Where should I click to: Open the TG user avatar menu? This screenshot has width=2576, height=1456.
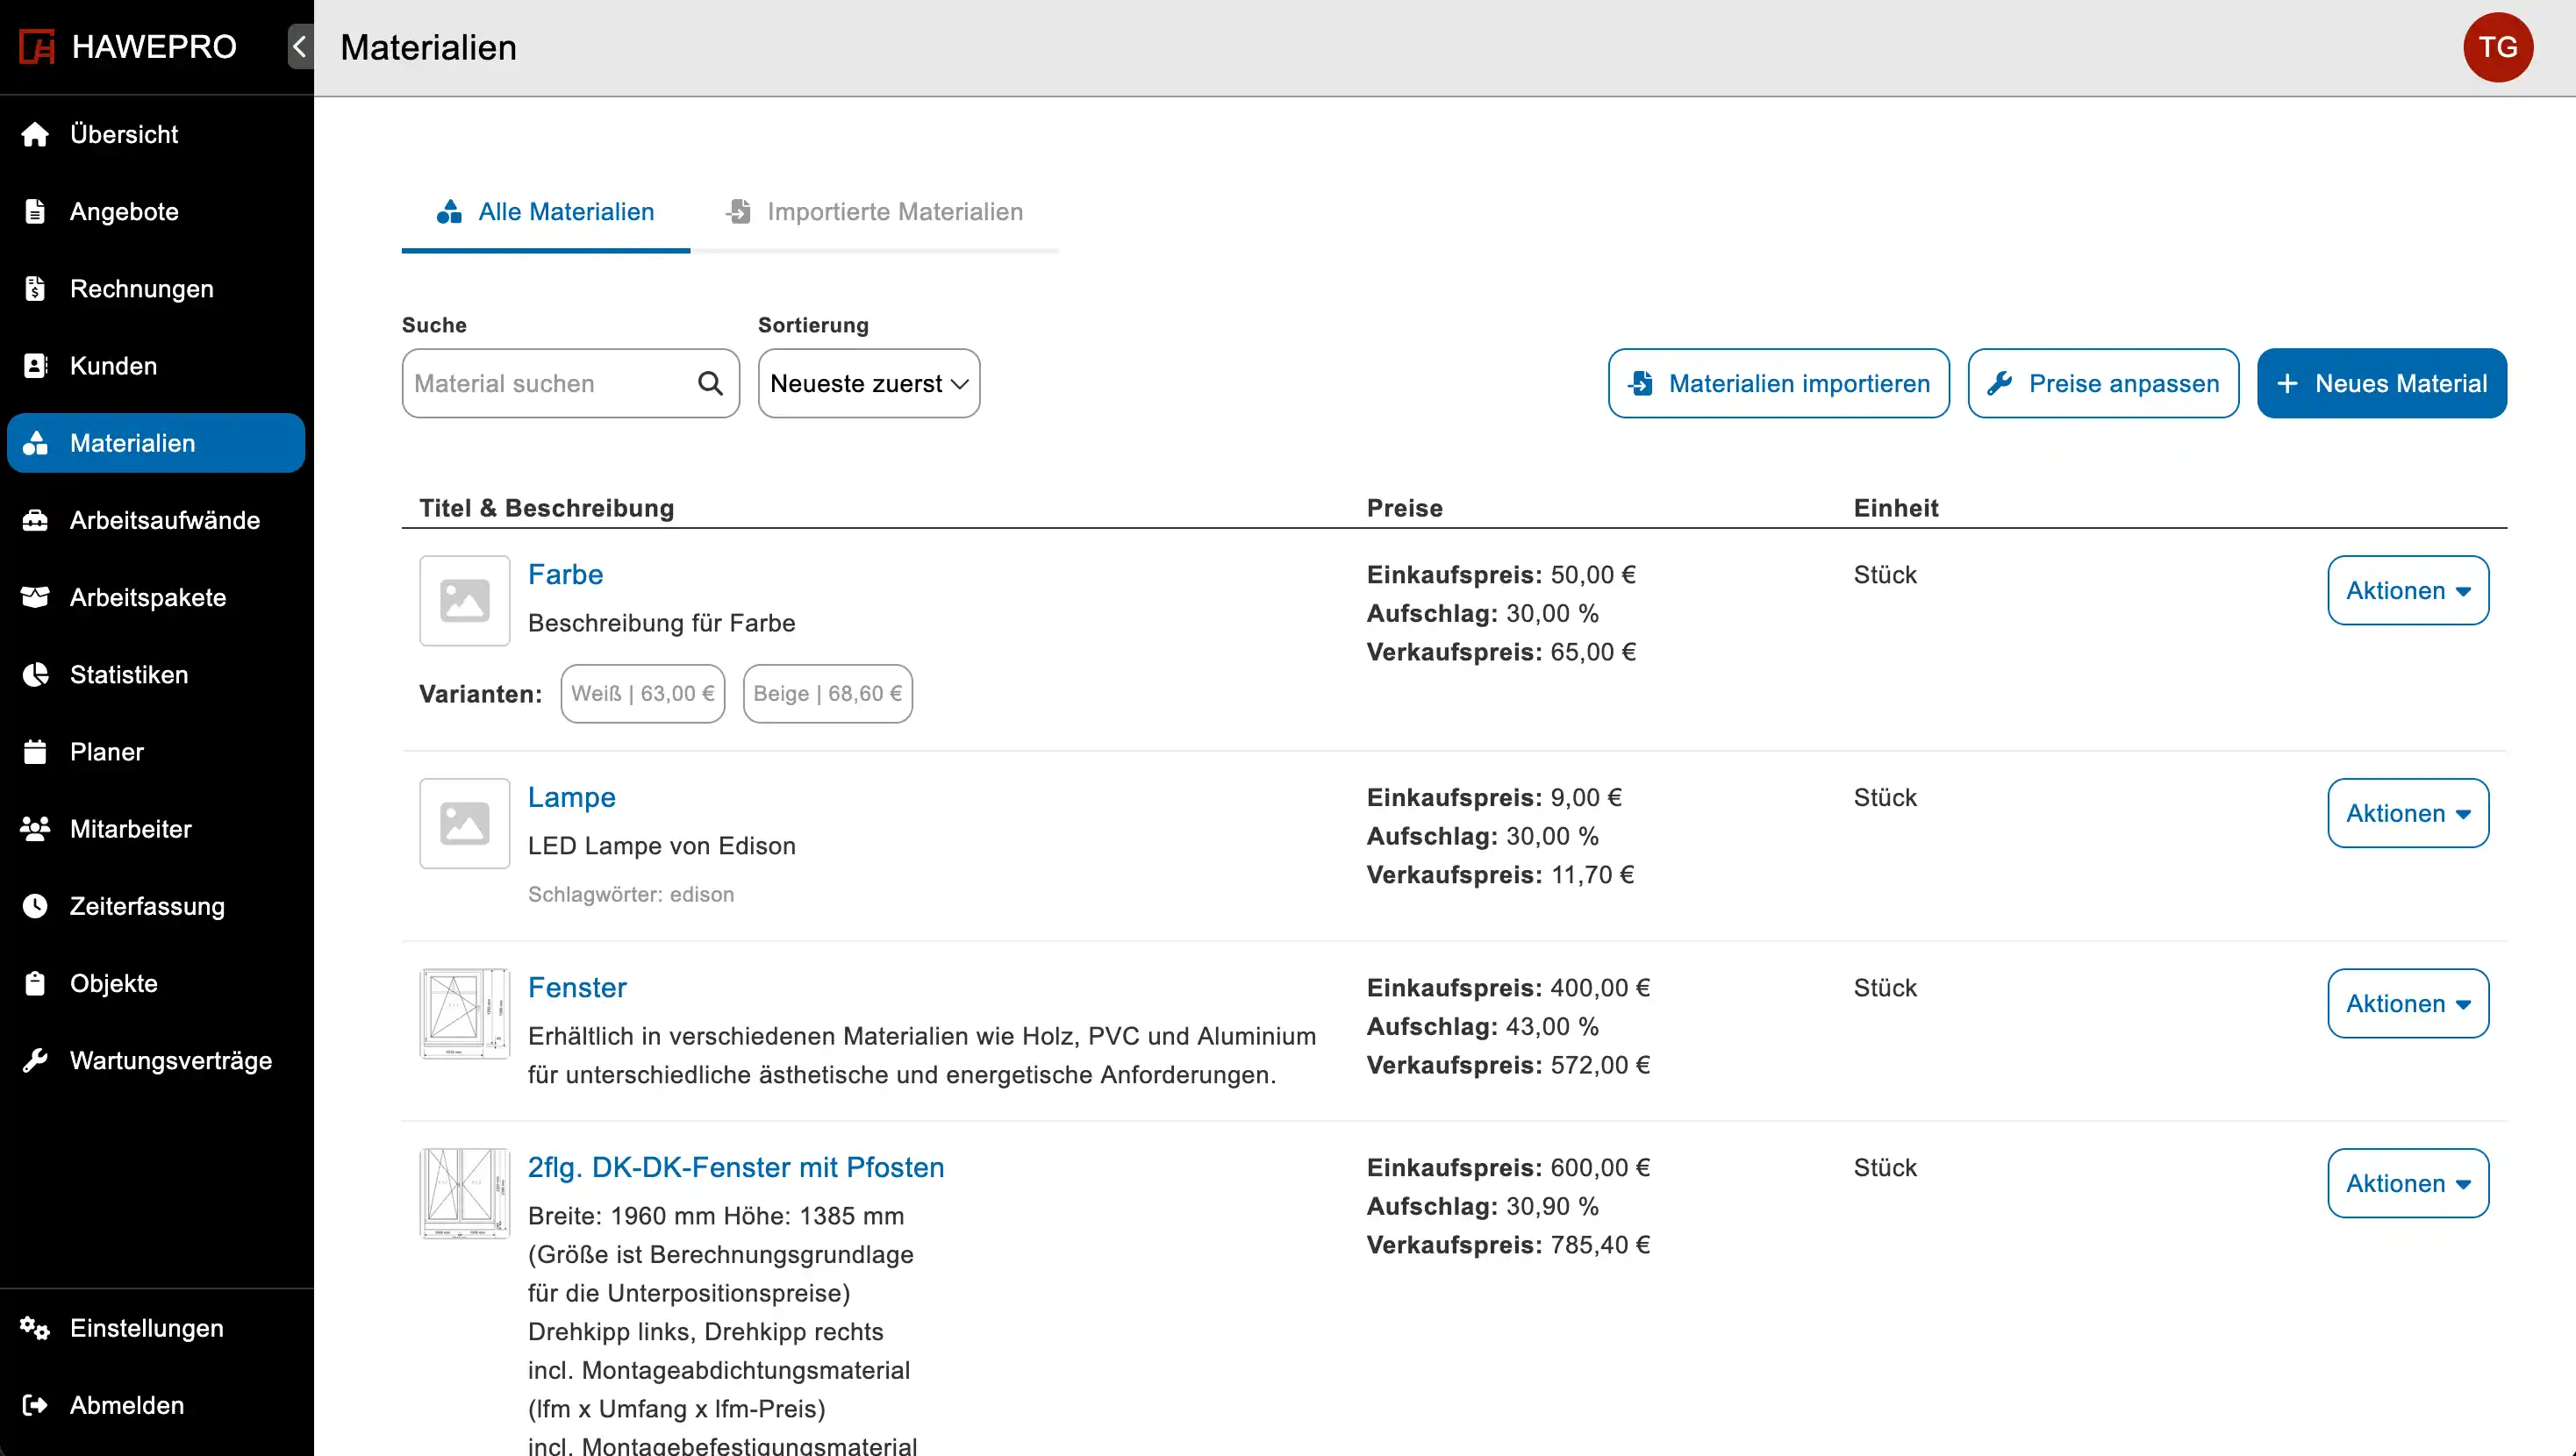pos(2497,47)
